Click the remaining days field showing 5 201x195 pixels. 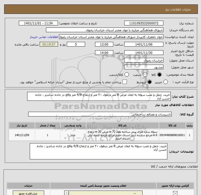coord(76,44)
